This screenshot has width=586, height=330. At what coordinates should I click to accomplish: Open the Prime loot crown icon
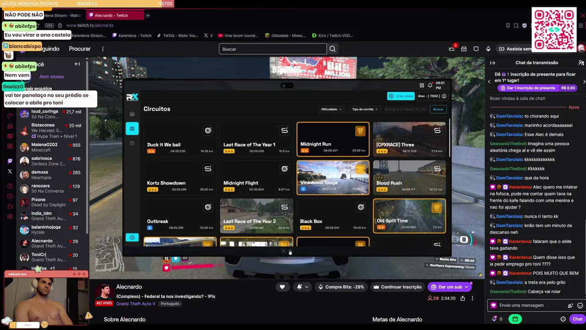(452, 49)
